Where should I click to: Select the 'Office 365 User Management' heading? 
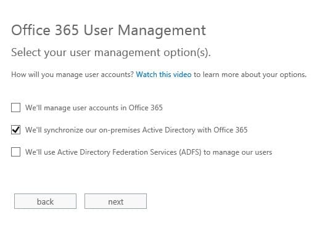tap(109, 30)
